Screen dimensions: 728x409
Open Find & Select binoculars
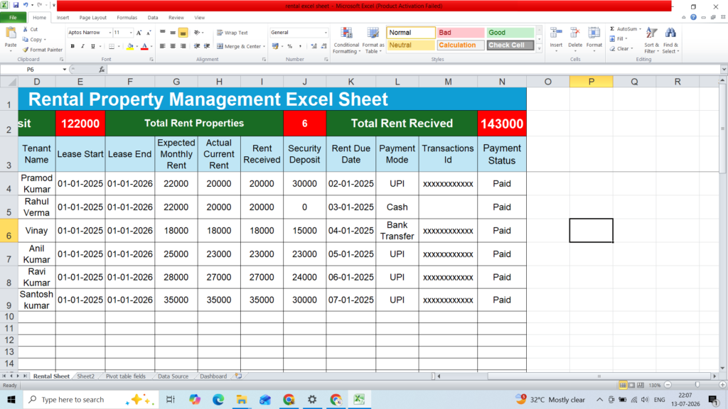[670, 40]
